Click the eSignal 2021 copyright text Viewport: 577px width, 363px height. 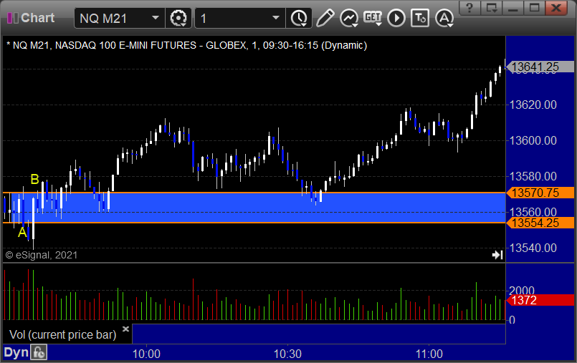[x=42, y=255]
